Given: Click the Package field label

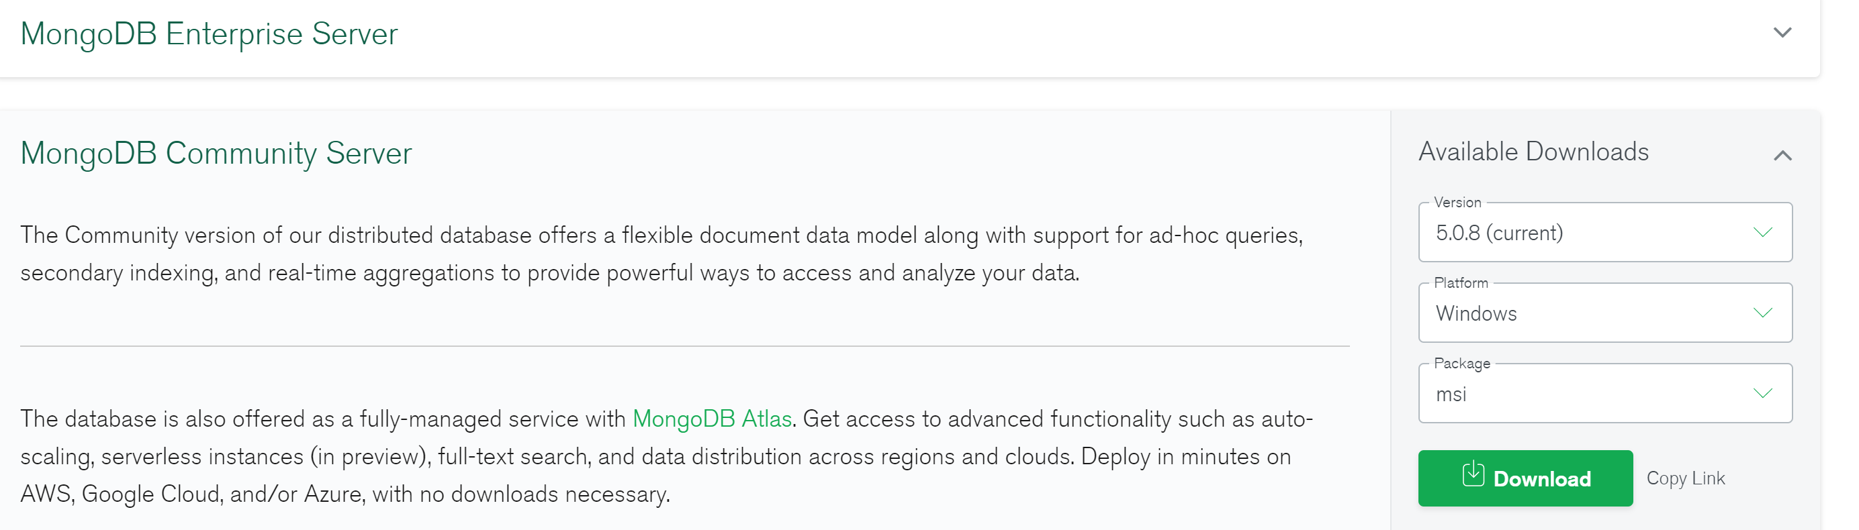Looking at the screenshot, I should tap(1461, 364).
